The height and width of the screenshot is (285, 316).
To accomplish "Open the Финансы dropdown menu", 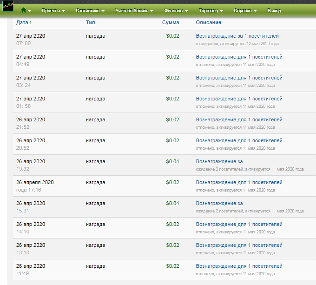I will click(176, 11).
